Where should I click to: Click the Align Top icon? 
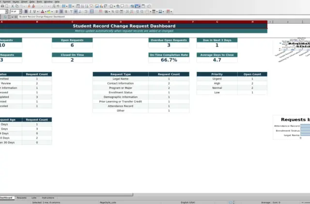point(71,12)
